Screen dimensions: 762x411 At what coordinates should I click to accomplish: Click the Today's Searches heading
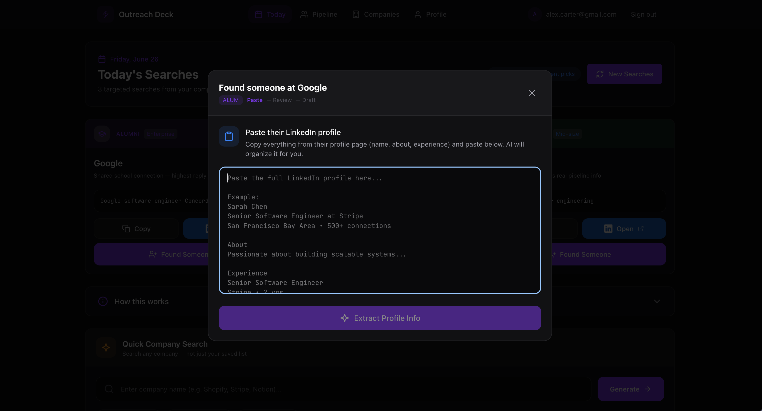(148, 75)
